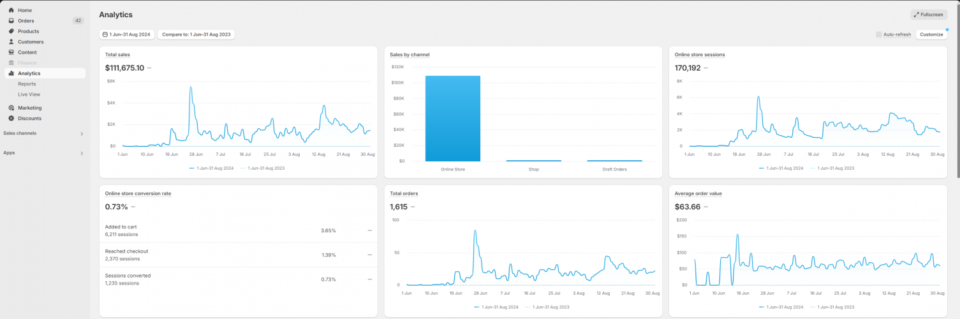The height and width of the screenshot is (319, 960).
Task: Click the Sessions converted row label
Action: (128, 276)
